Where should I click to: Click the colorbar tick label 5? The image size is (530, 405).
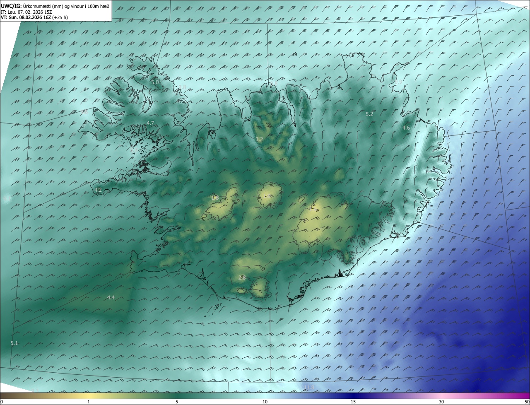pos(177,402)
